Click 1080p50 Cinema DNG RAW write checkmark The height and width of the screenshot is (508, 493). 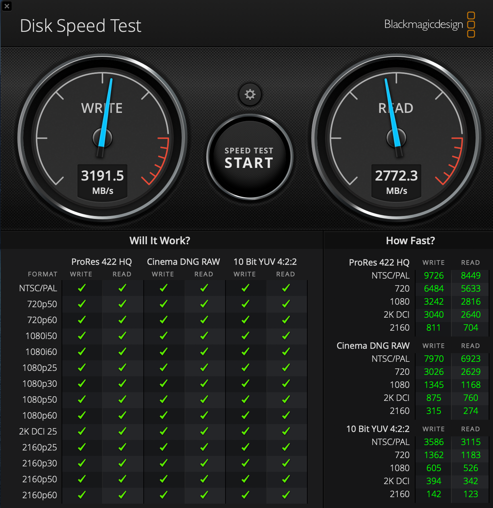click(x=164, y=399)
